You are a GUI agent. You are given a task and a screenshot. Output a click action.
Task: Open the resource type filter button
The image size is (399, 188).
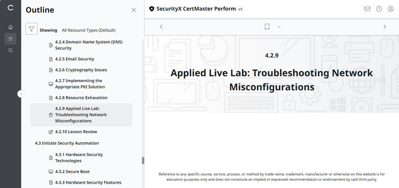pos(31,29)
